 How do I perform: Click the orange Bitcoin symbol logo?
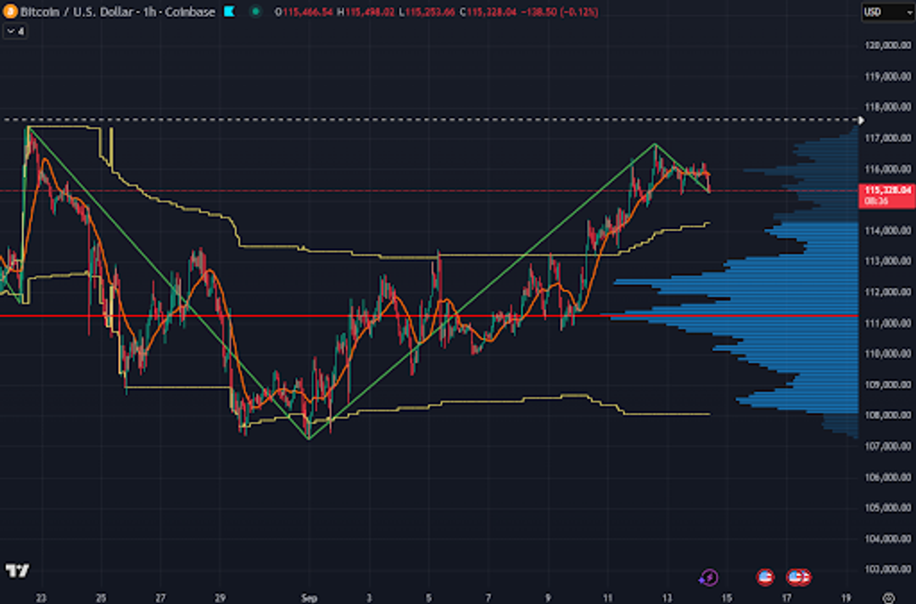9,11
